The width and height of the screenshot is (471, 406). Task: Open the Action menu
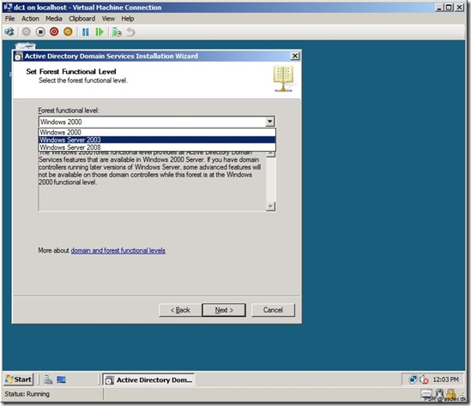(x=30, y=19)
